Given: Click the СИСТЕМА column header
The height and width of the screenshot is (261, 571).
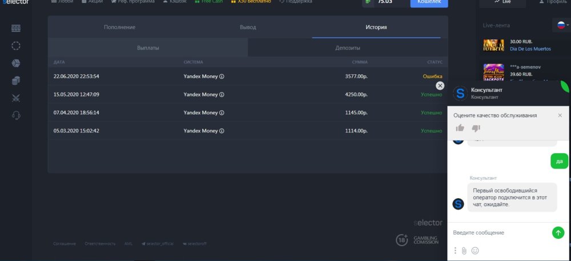Looking at the screenshot, I should pos(194,62).
